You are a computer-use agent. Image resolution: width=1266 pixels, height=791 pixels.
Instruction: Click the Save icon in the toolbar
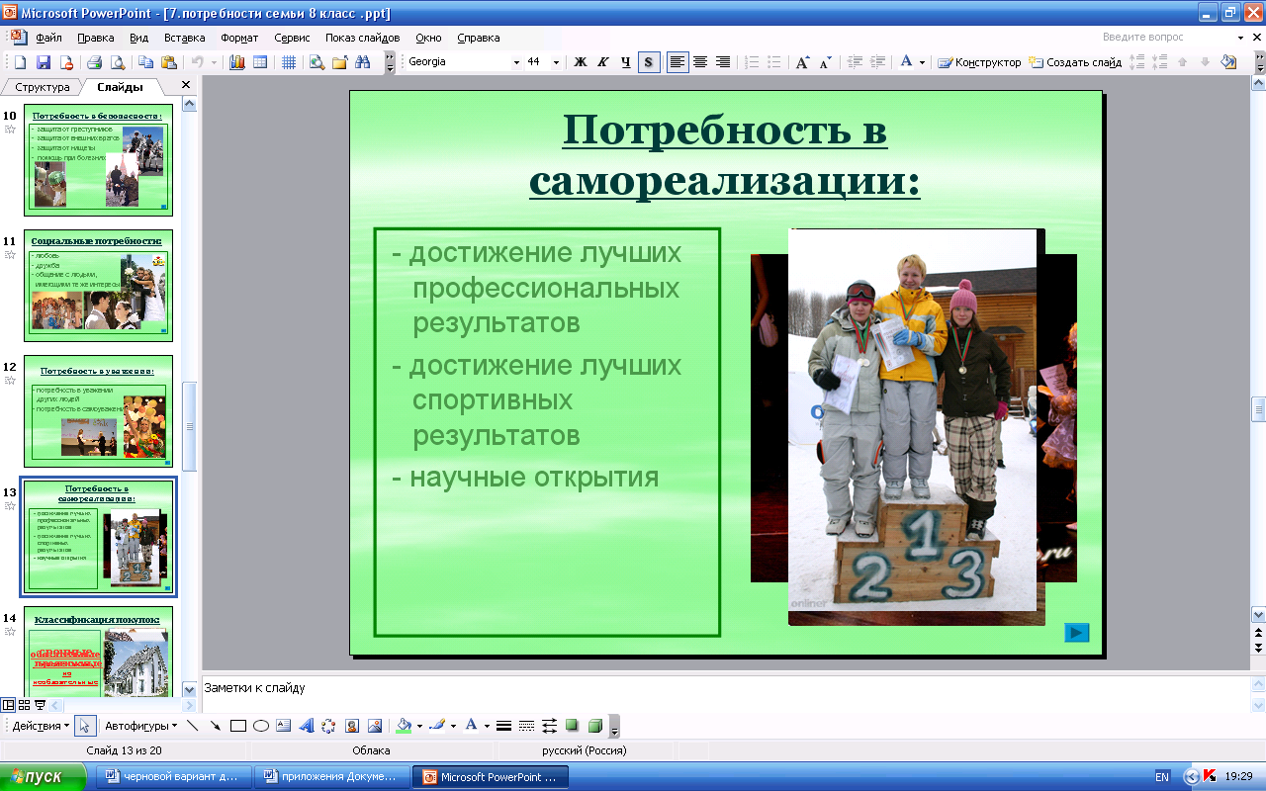(43, 62)
